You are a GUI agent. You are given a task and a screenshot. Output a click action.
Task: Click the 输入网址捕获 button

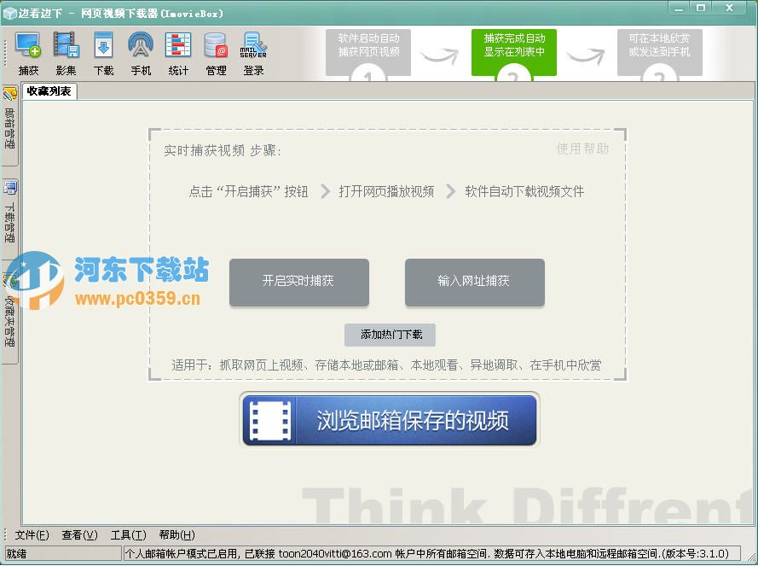pos(474,283)
